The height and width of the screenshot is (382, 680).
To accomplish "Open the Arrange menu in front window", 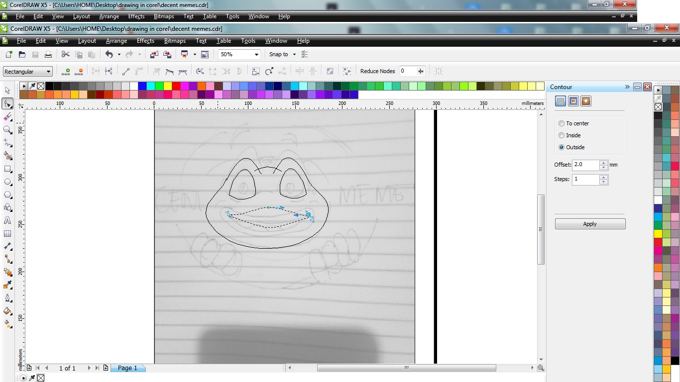I will [x=116, y=41].
